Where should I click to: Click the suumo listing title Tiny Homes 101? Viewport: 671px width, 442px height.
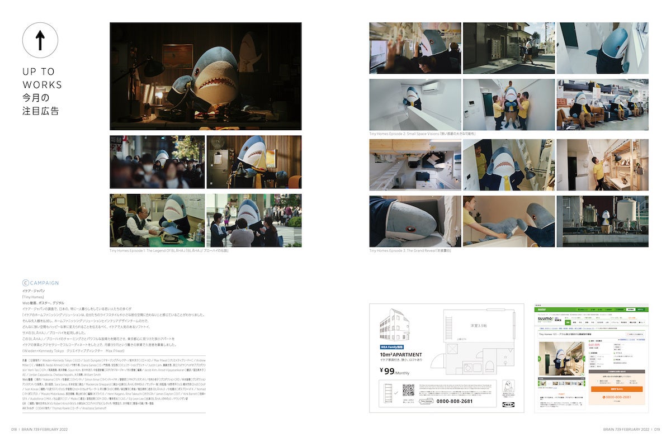tap(565, 334)
